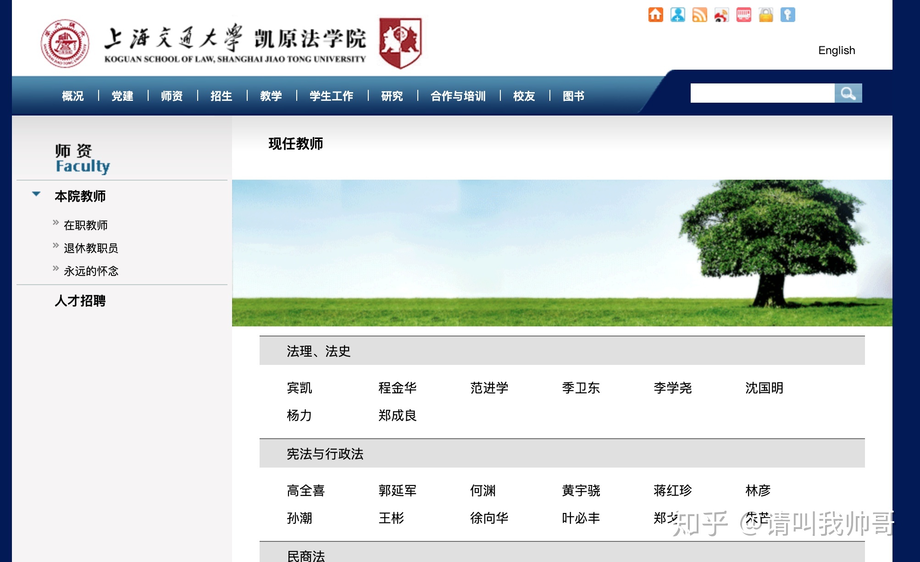This screenshot has width=920, height=562.
Task: Open the 研究 navigation menu
Action: (390, 96)
